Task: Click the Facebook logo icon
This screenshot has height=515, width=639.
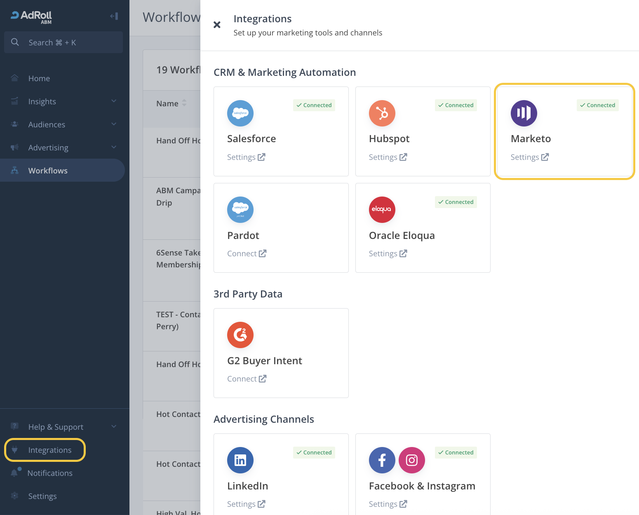Action: pyautogui.click(x=382, y=460)
